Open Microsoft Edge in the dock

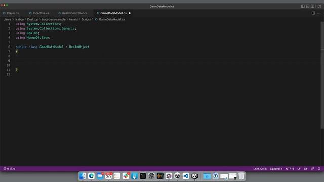tap(91, 176)
